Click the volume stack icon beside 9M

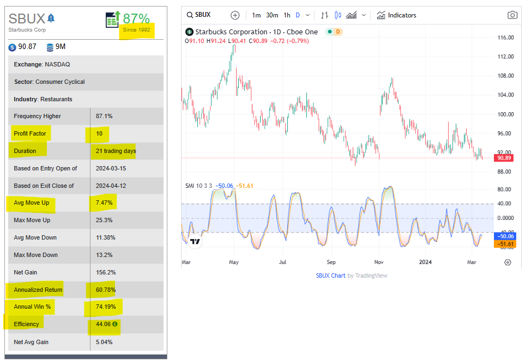point(50,47)
